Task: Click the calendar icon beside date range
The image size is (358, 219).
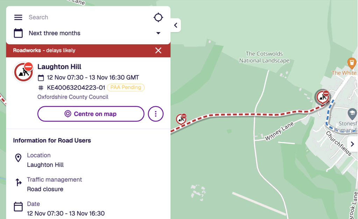Action: click(x=18, y=33)
